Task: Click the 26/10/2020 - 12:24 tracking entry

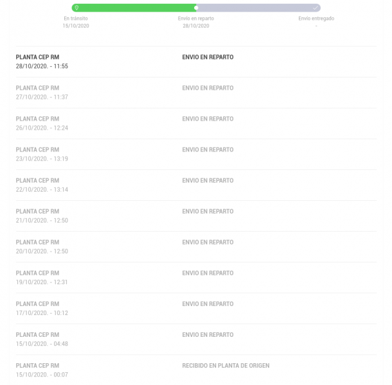Action: pos(196,123)
